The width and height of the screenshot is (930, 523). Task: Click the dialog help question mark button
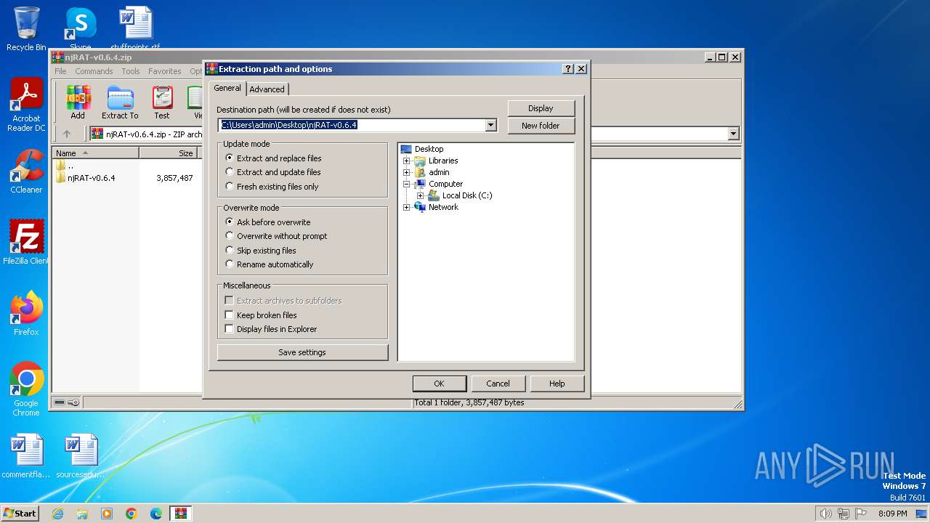tap(568, 69)
